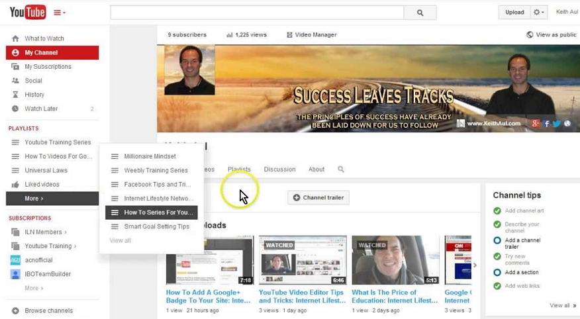580x319 pixels.
Task: Toggle Add web links tip checkmark
Action: (x=497, y=286)
